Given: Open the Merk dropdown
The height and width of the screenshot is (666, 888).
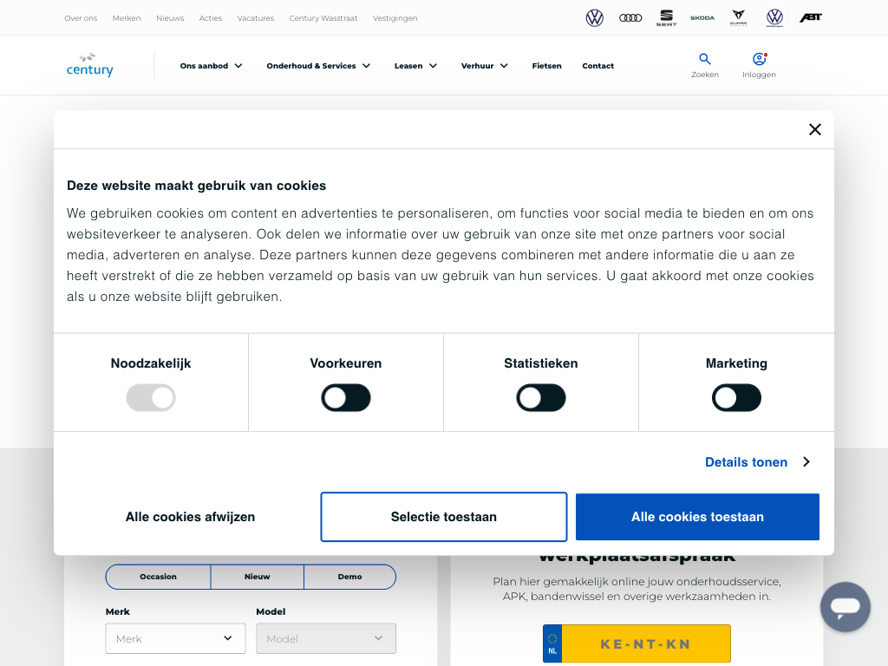Looking at the screenshot, I should coord(175,638).
